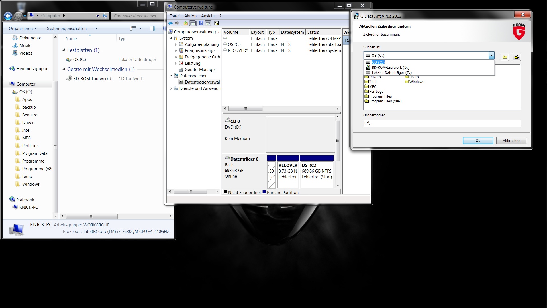Open the Explorer view options dropdown arrow
547x308 pixels.
tap(140, 28)
